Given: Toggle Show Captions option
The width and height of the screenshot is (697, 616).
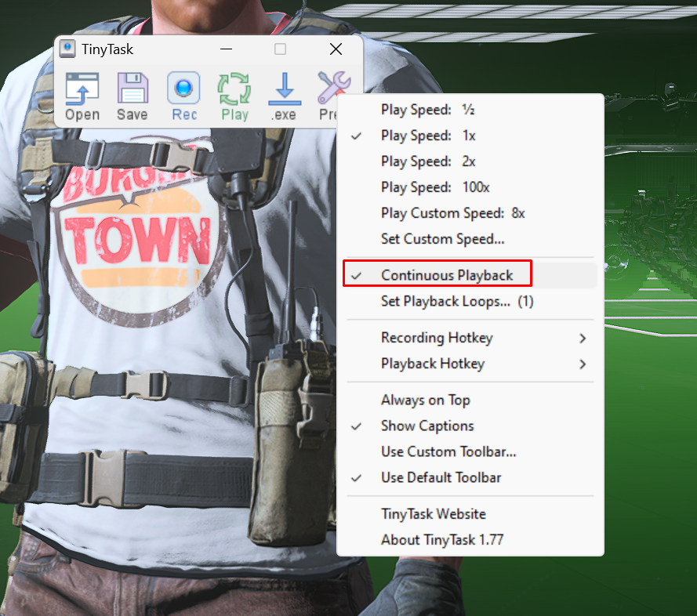Looking at the screenshot, I should coord(470,426).
